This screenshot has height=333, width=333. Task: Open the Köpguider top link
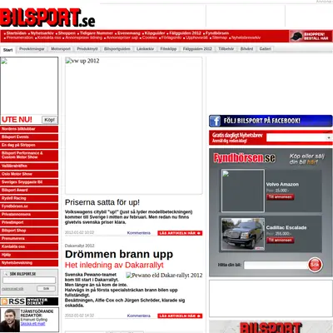[x=155, y=33]
